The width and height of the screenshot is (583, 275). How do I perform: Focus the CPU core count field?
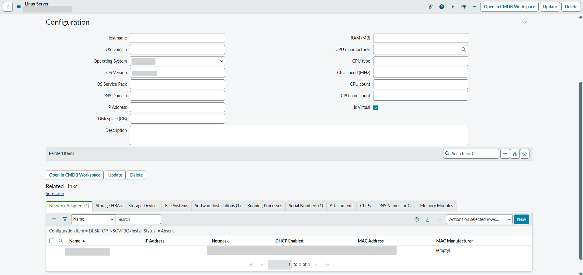(421, 96)
